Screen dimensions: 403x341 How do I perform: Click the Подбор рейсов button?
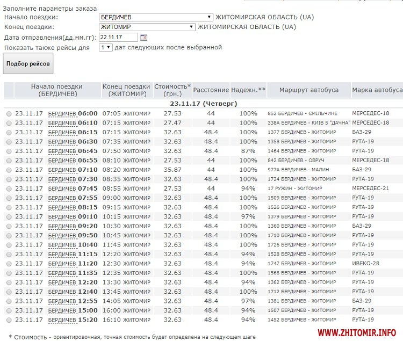(x=28, y=64)
